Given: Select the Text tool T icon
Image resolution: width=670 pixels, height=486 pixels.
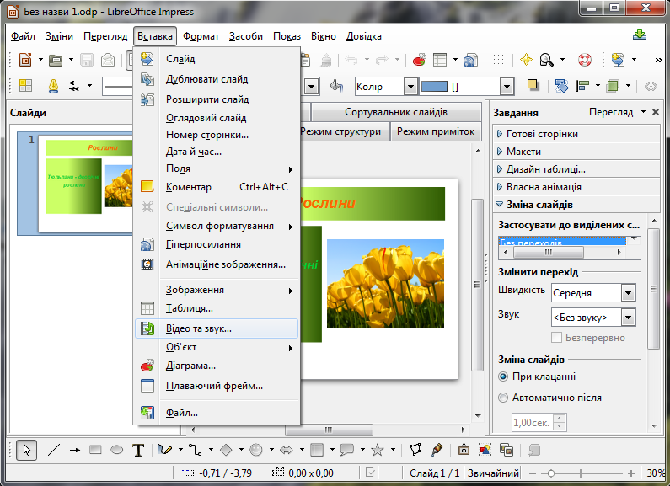Looking at the screenshot, I should 138,450.
